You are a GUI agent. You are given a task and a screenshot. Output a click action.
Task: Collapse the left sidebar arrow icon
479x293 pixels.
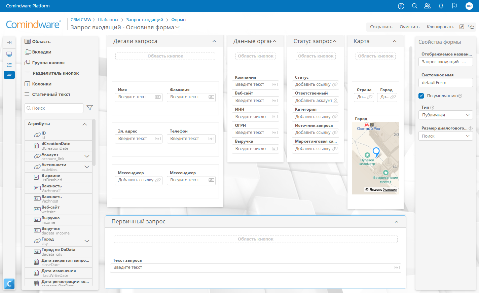click(9, 42)
